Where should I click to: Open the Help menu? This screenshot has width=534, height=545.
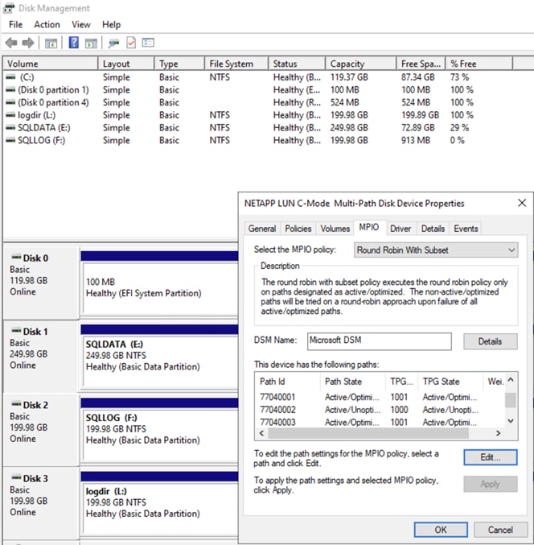click(x=111, y=24)
